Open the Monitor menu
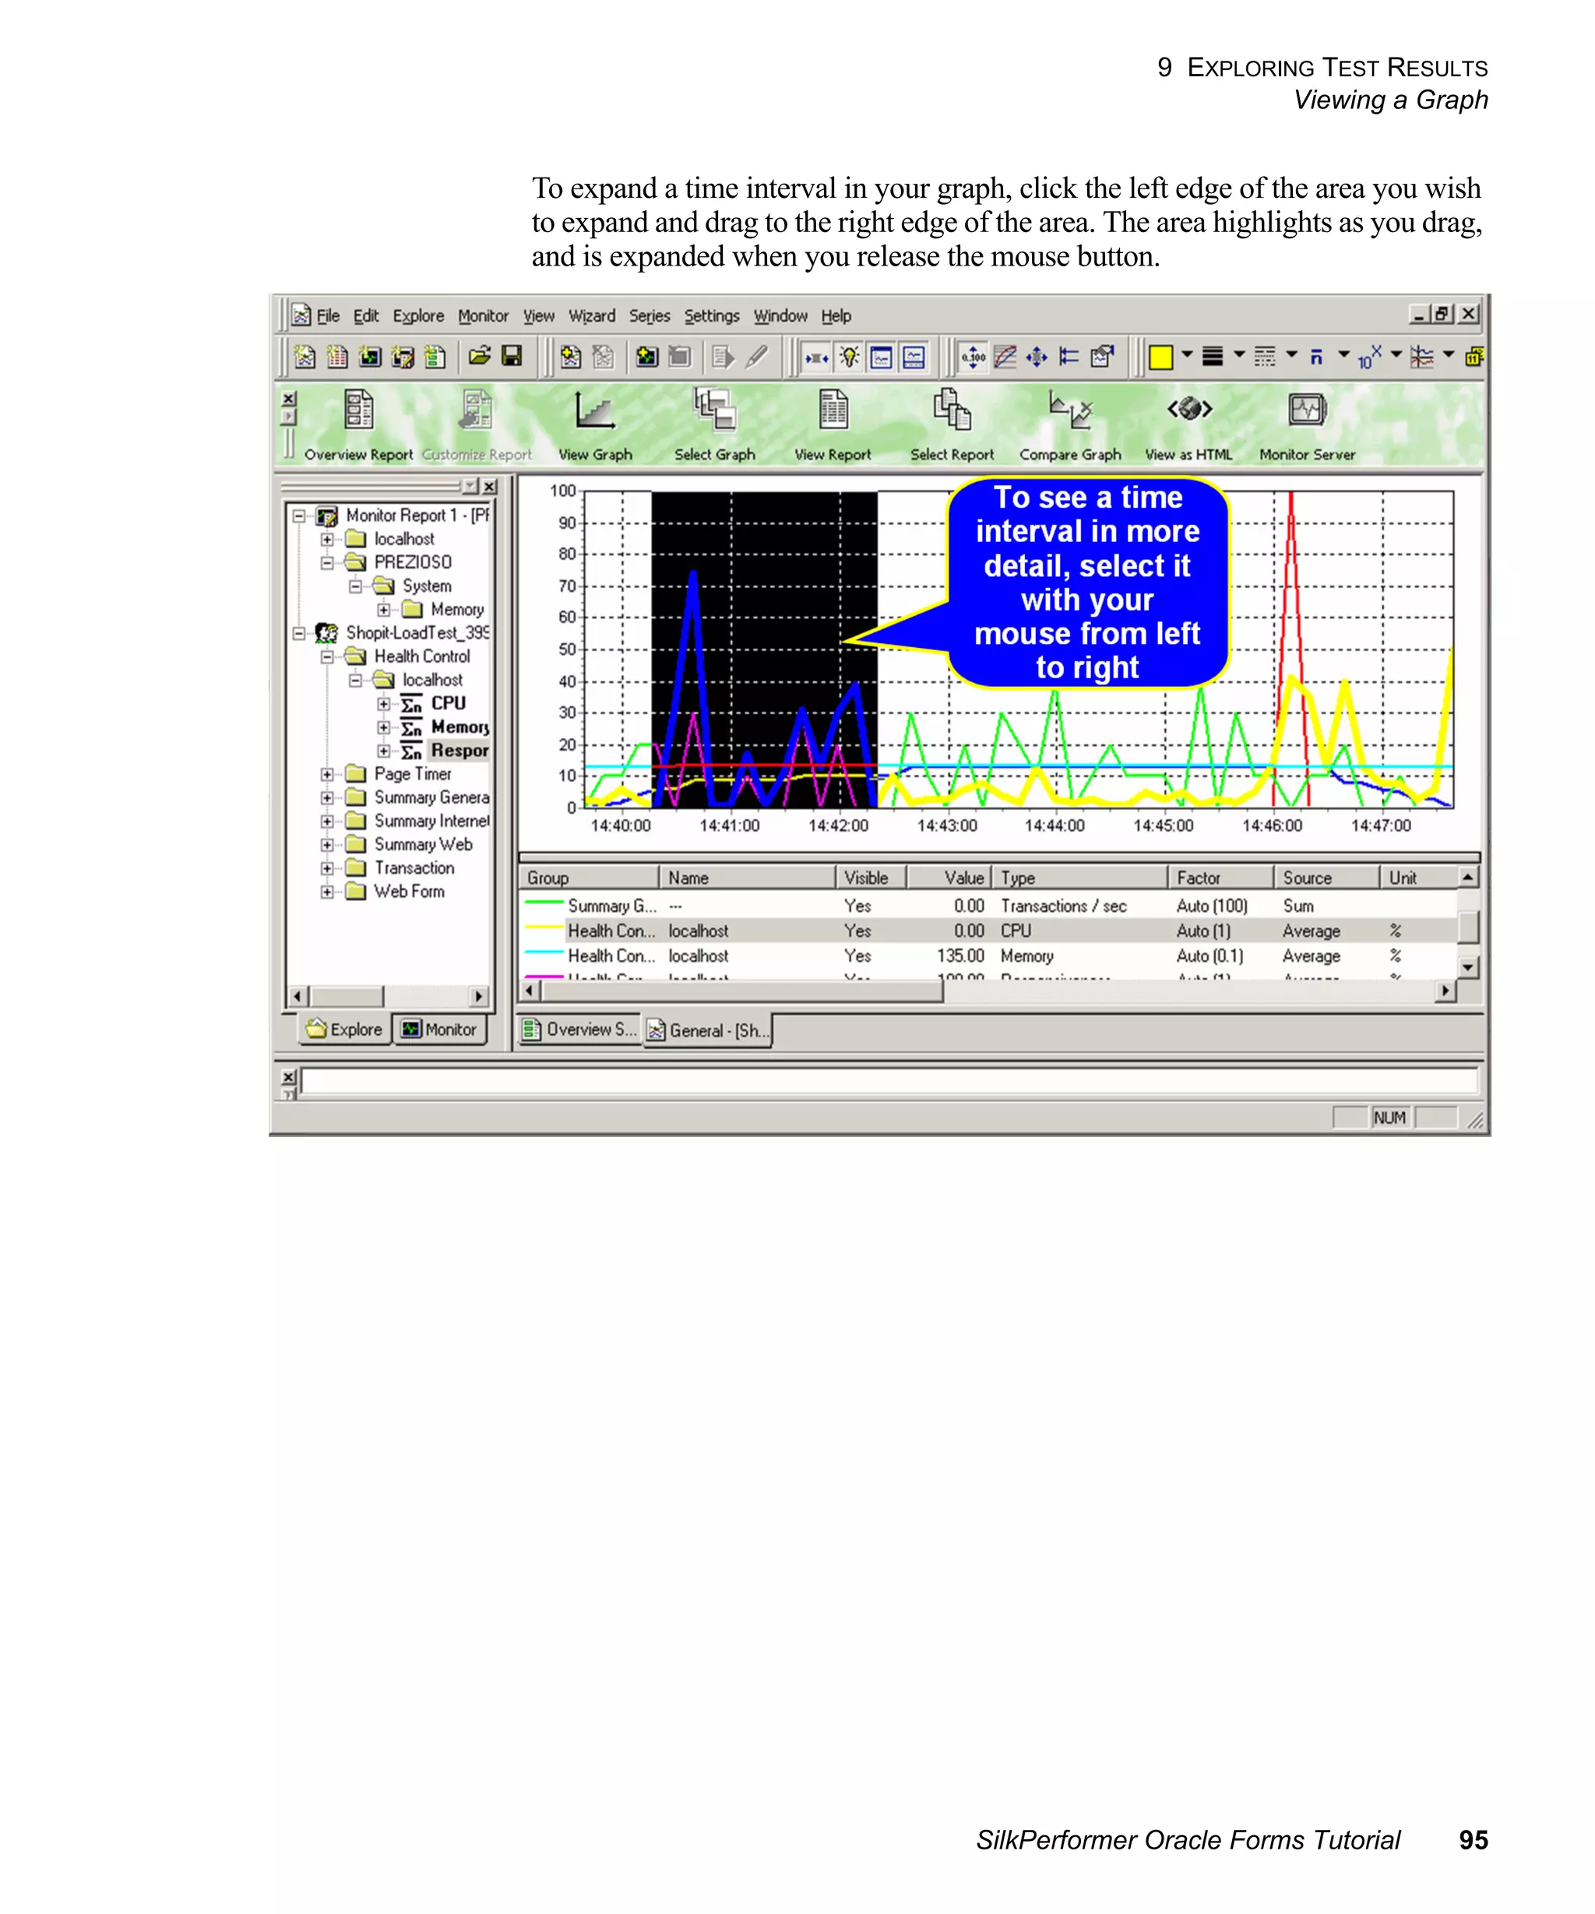This screenshot has width=1595, height=1914. tap(483, 316)
